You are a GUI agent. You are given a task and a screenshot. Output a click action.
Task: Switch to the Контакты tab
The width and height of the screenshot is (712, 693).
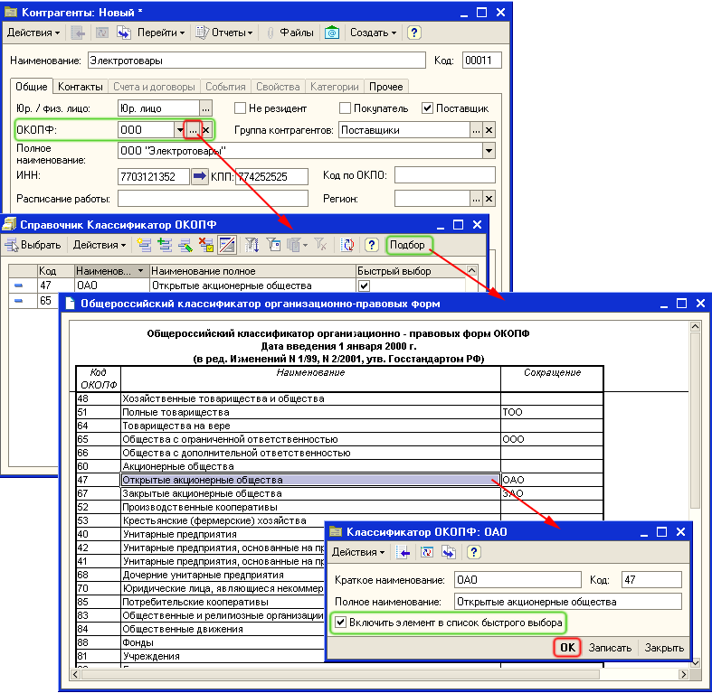(x=81, y=87)
